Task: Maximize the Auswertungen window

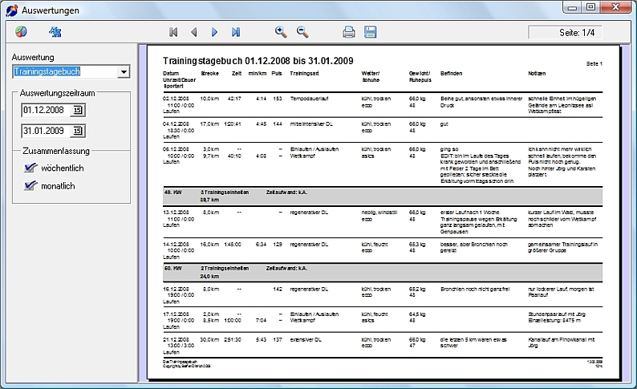Action: point(590,8)
